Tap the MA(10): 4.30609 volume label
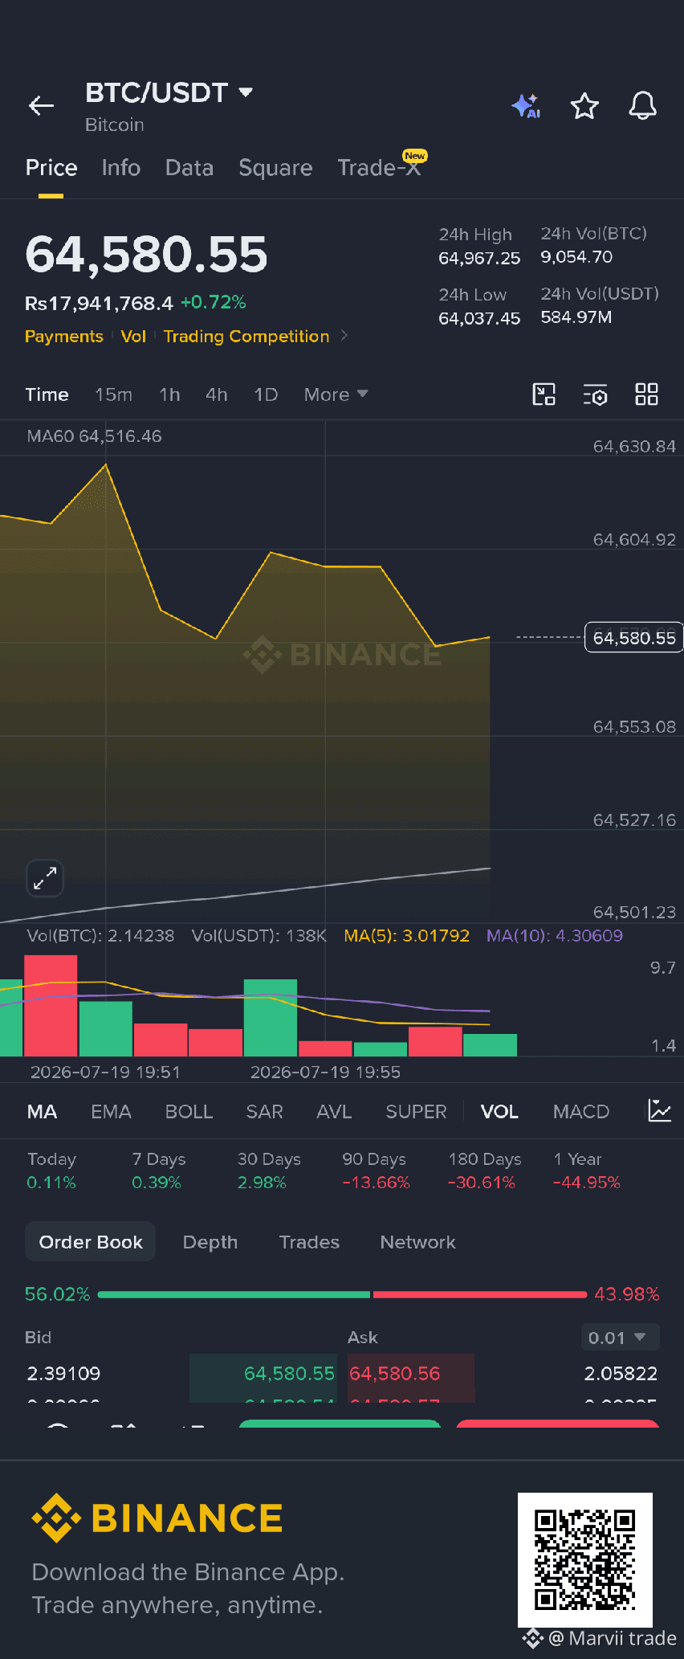The height and width of the screenshot is (1659, 684). coord(555,935)
